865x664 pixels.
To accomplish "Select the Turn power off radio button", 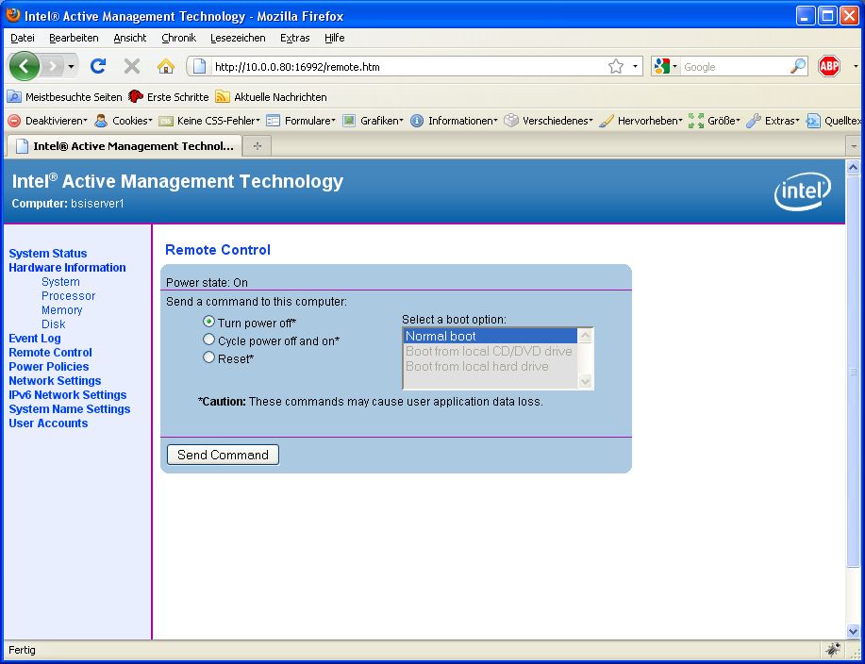I will click(209, 322).
